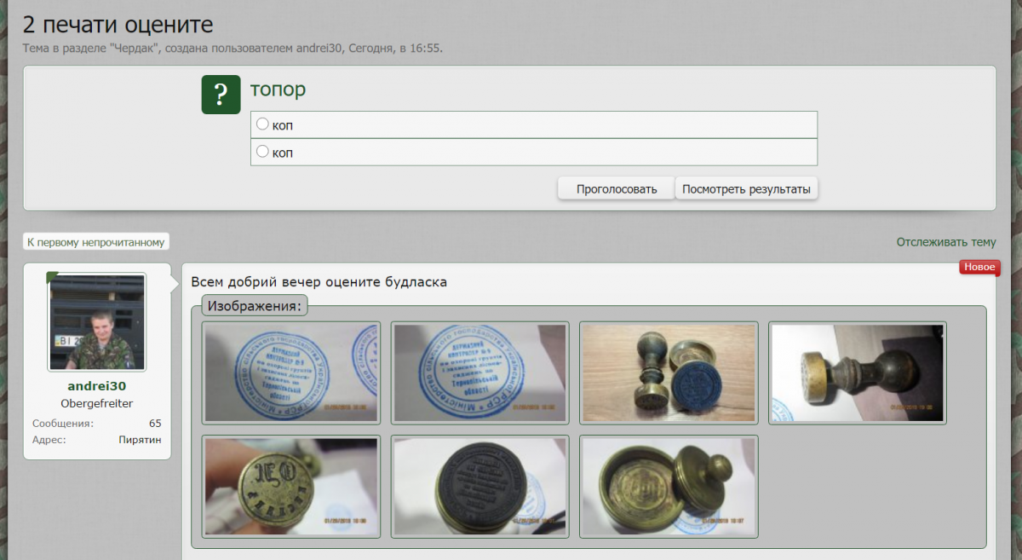Select the second 'коп' poll option
The height and width of the screenshot is (560, 1022).
263,152
